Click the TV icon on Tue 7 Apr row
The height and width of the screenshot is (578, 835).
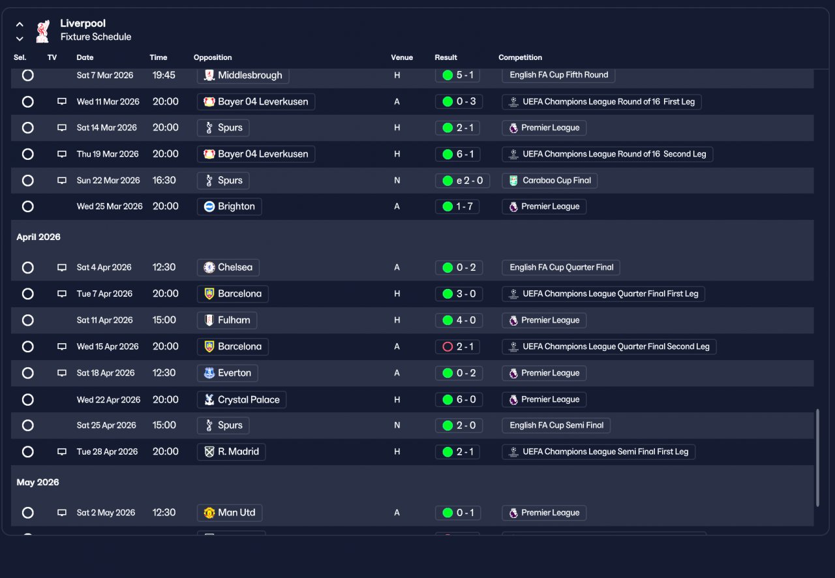tap(62, 294)
